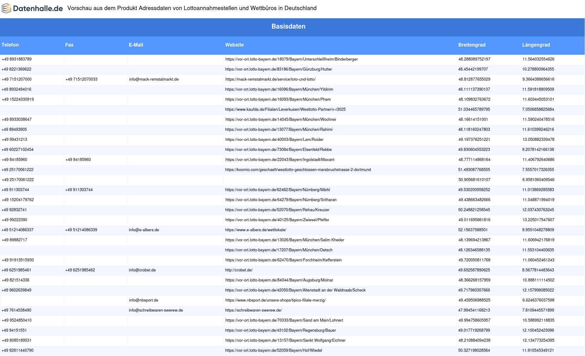Viewport: 585px width, 356px height.
Task: Open the kaufda.de Leverkusen Westlotto URL
Action: coord(285,110)
